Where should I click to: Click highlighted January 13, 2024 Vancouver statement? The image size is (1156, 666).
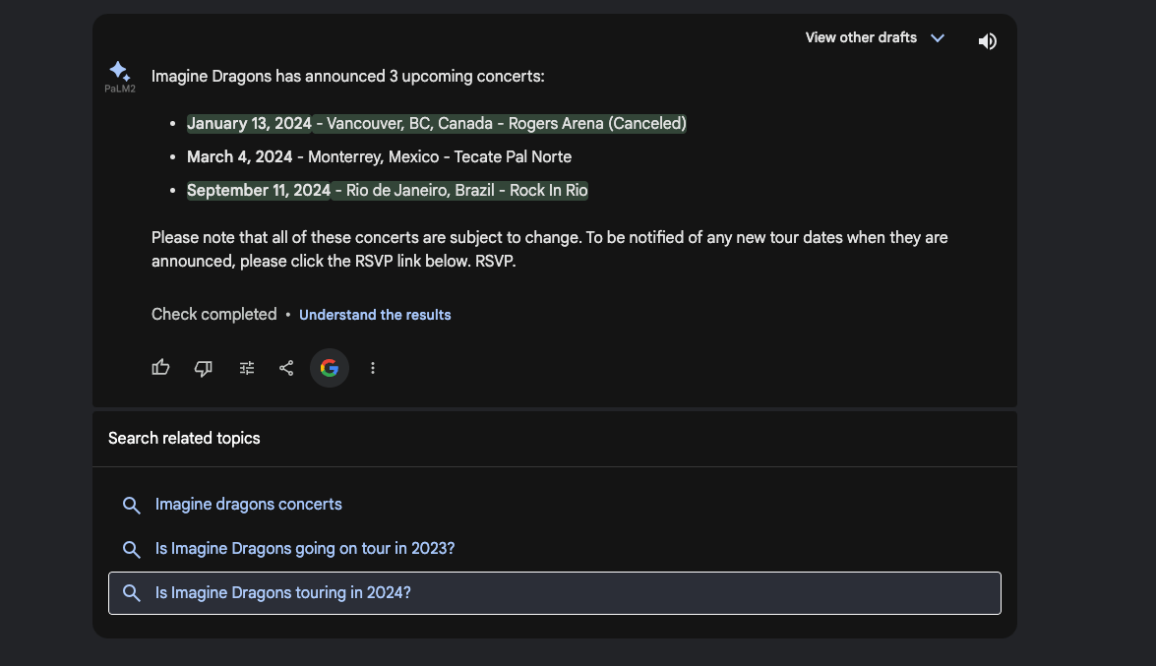pos(437,123)
